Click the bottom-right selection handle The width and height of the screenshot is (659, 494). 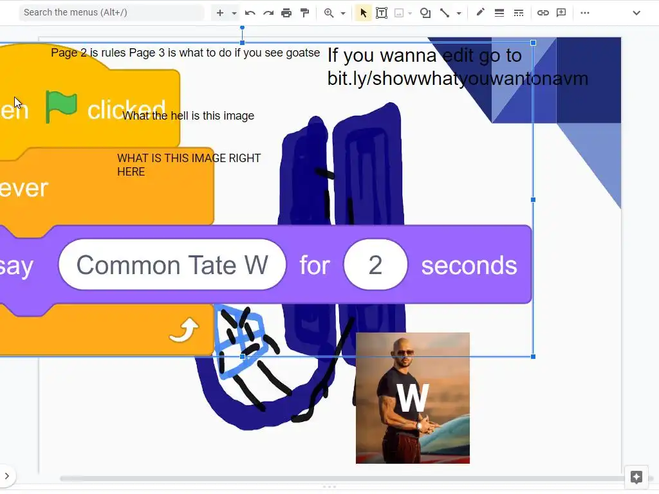[534, 356]
